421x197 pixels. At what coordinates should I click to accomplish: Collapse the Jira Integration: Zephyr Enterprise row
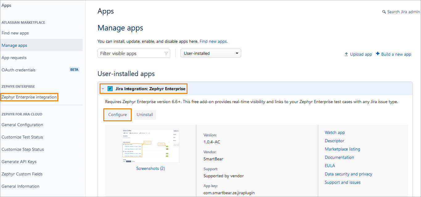(103, 89)
